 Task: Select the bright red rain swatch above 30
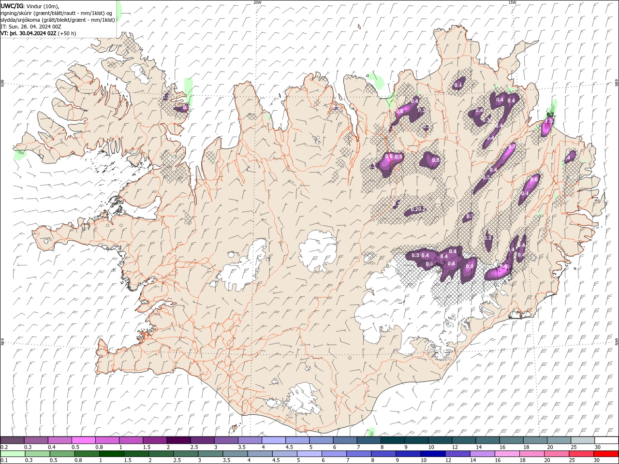coord(606,454)
